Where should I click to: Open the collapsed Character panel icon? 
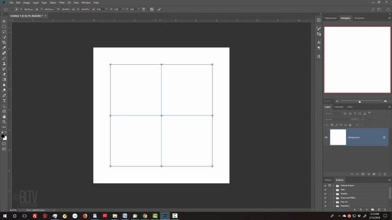tap(318, 42)
